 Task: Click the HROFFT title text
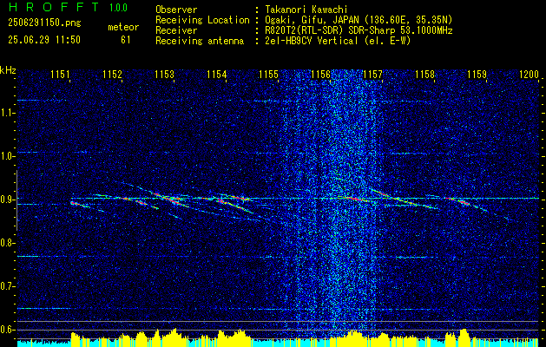[x=54, y=7]
